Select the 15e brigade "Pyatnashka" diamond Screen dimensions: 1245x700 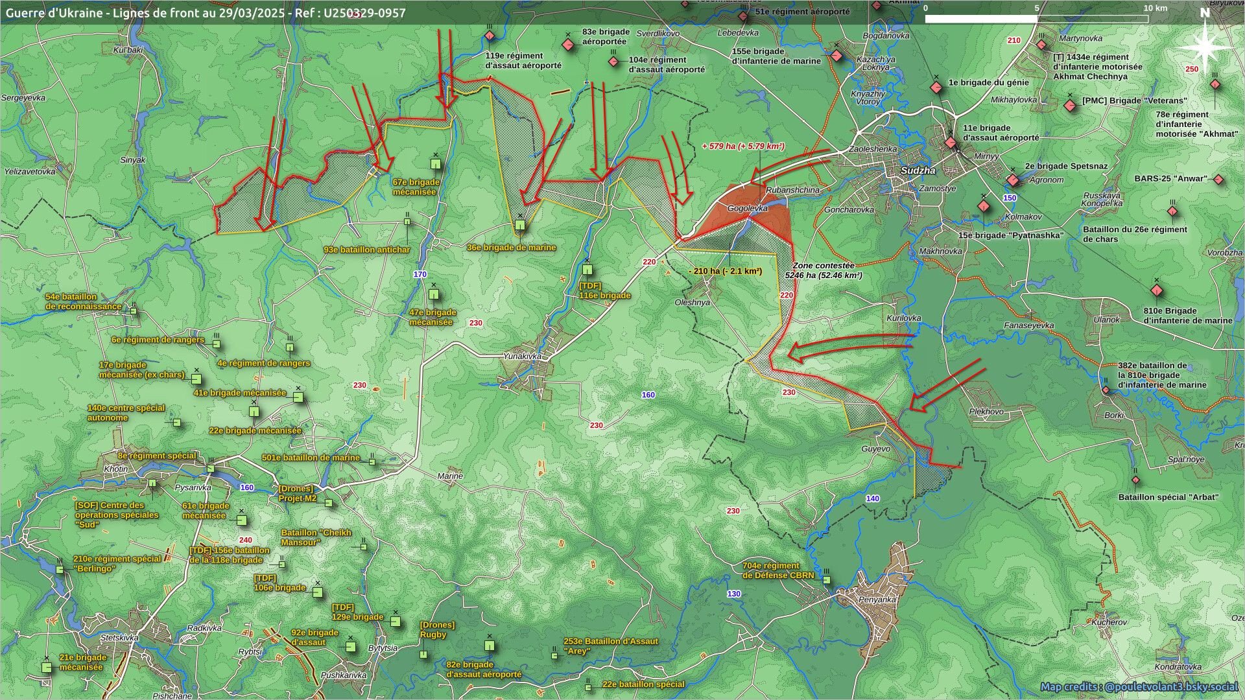point(984,206)
